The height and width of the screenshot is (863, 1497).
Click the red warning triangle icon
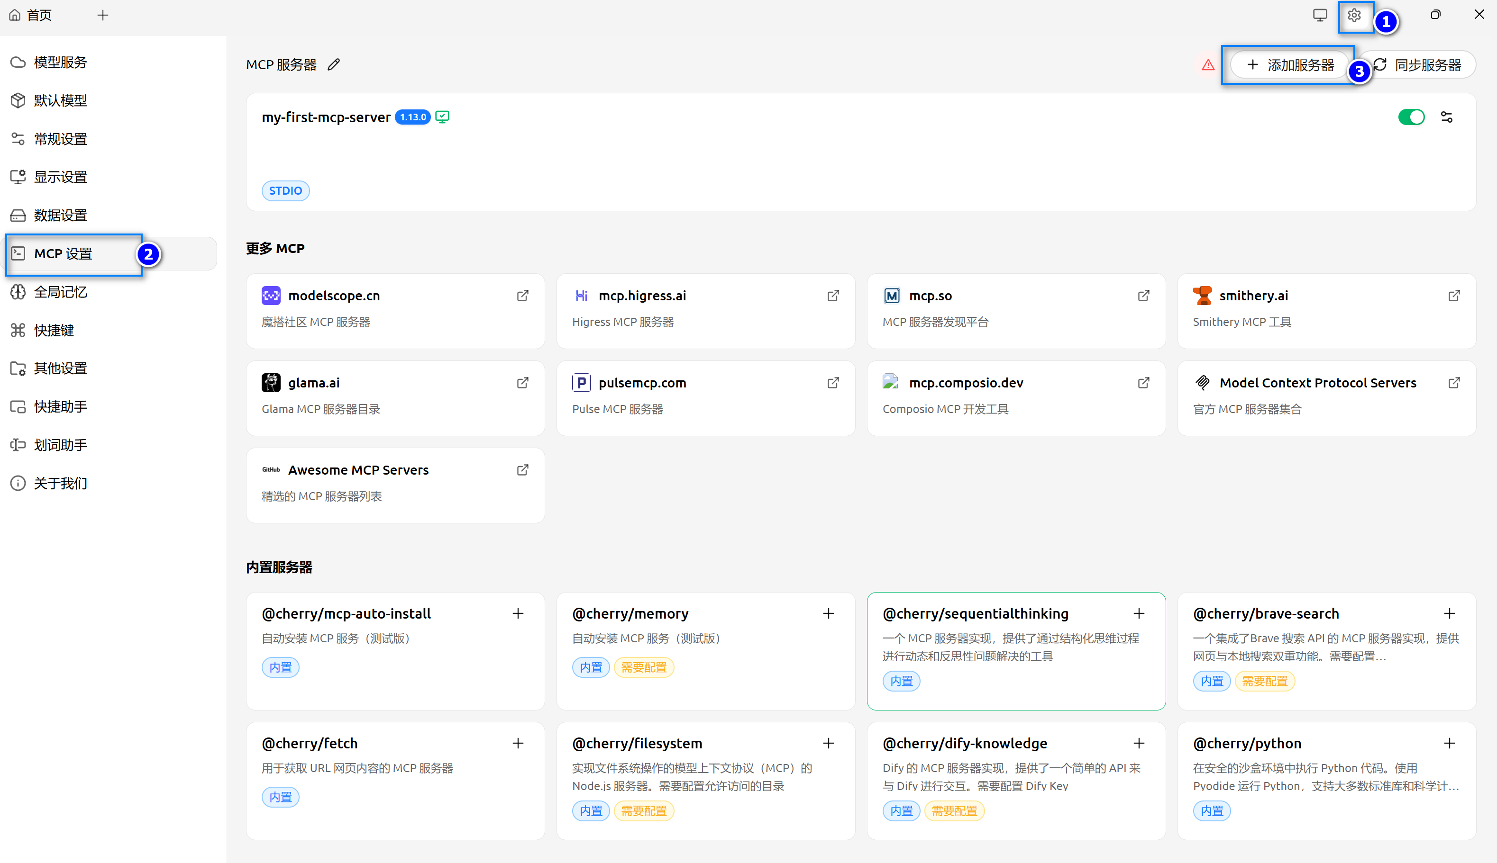click(1208, 64)
